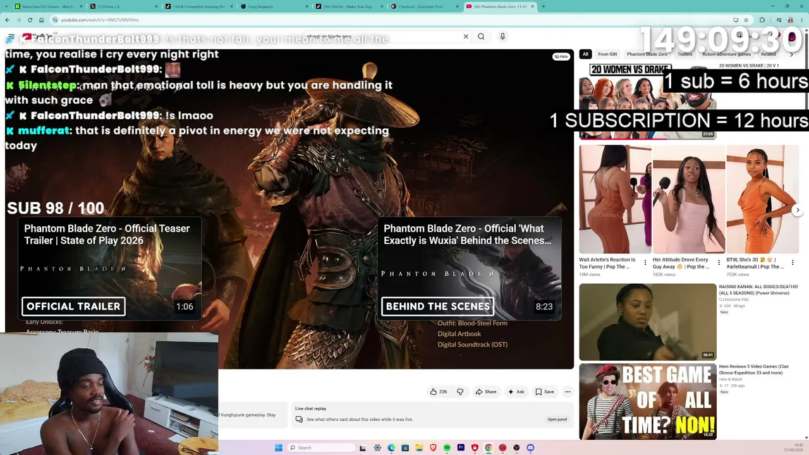Launch Microsoft Edge from the taskbar
This screenshot has height=455, width=809.
(391, 448)
